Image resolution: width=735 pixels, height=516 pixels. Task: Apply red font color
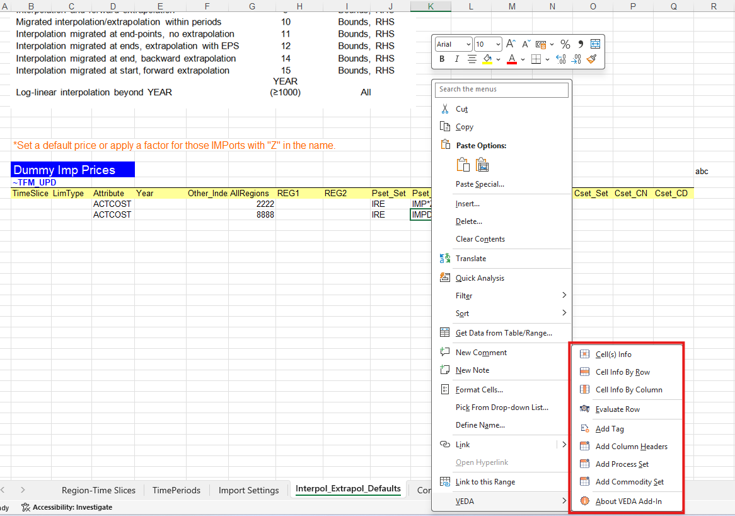512,59
